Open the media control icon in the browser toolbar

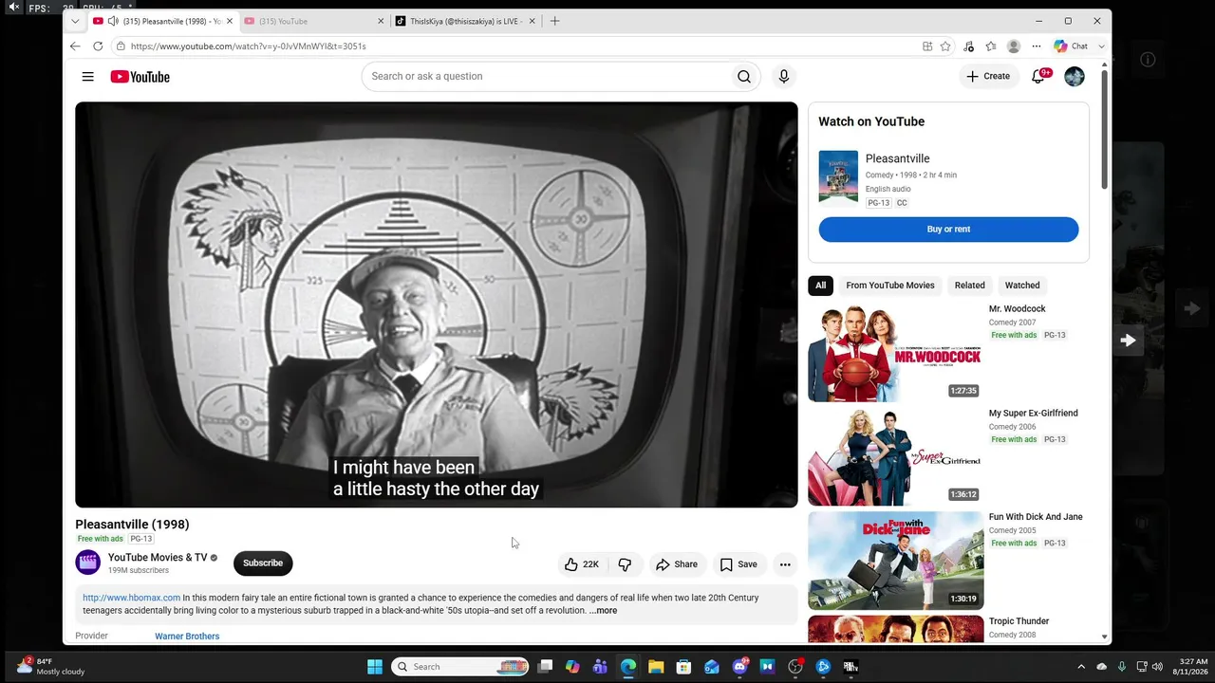(x=968, y=46)
